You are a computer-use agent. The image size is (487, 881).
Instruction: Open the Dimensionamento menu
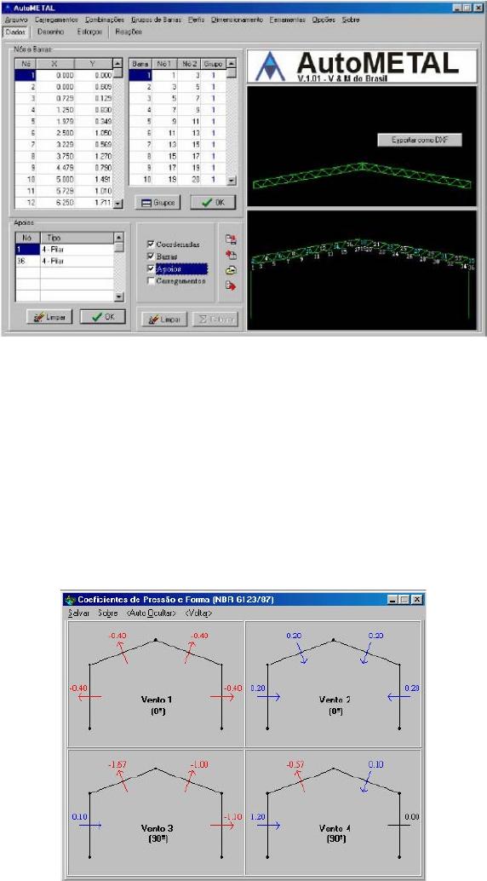click(x=237, y=20)
